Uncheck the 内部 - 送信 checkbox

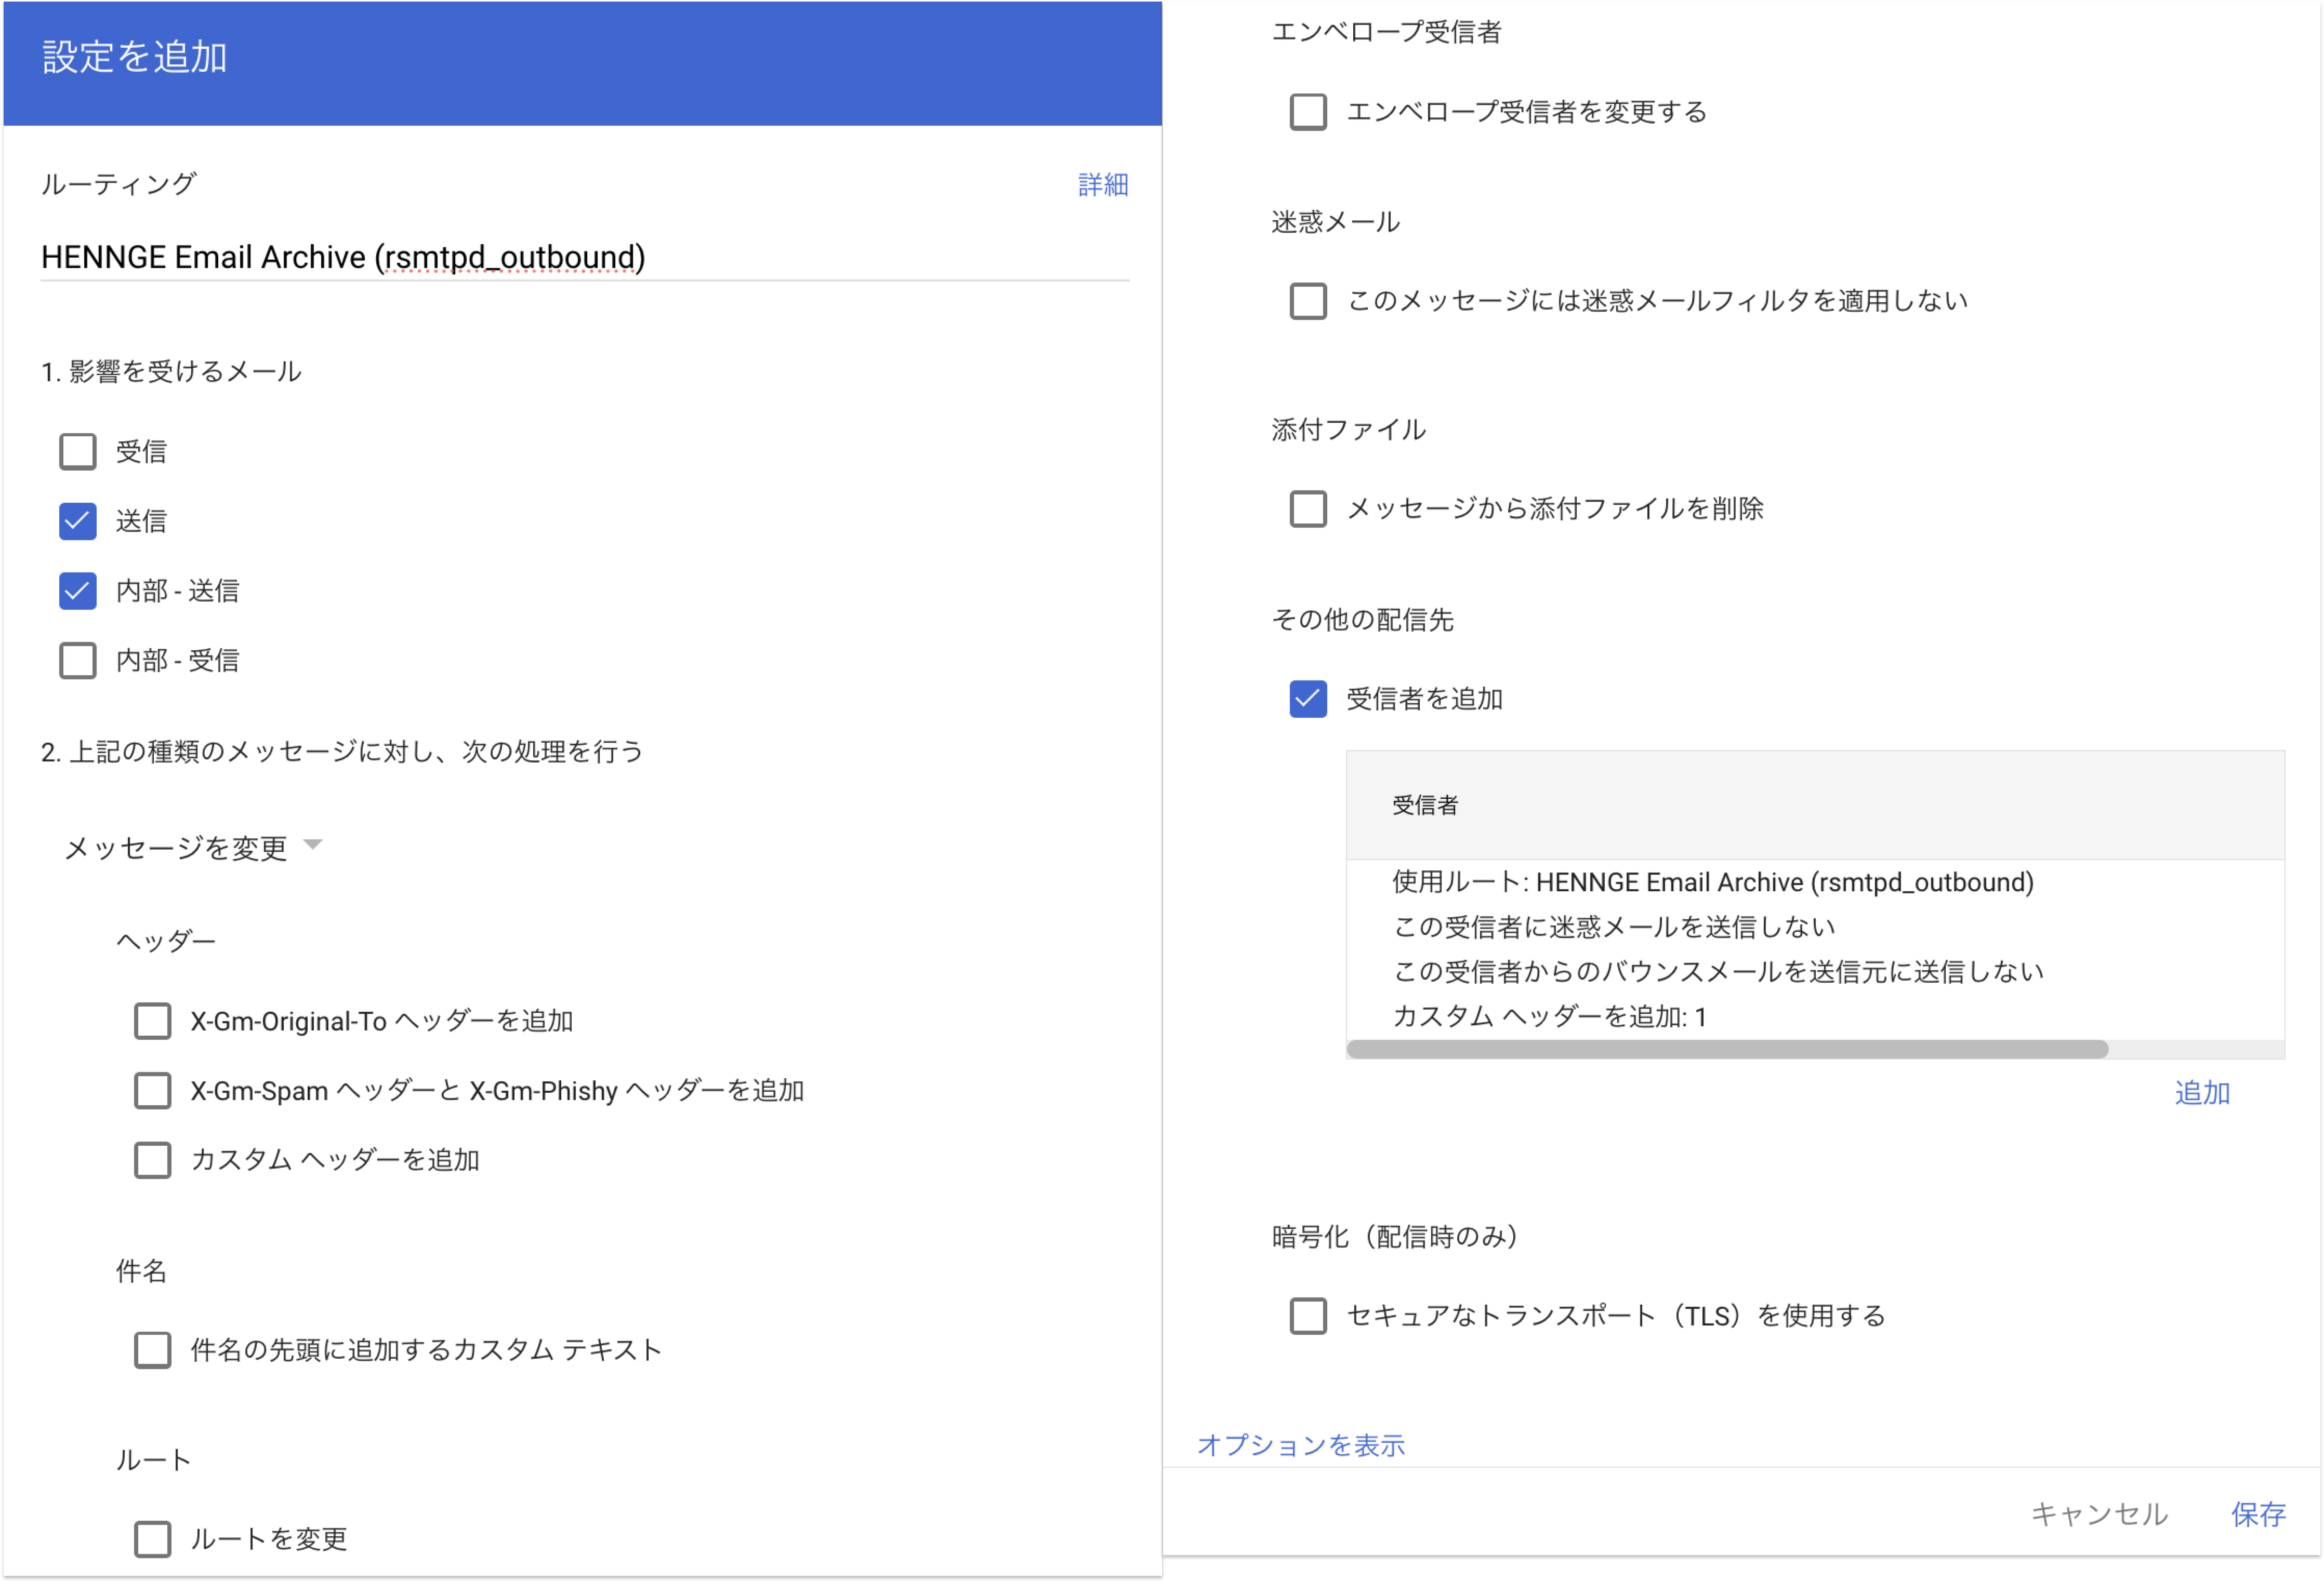(77, 591)
